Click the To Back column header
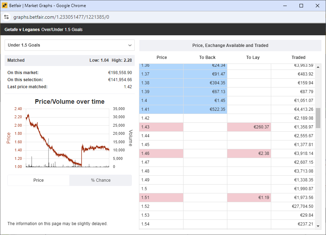 coord(207,58)
